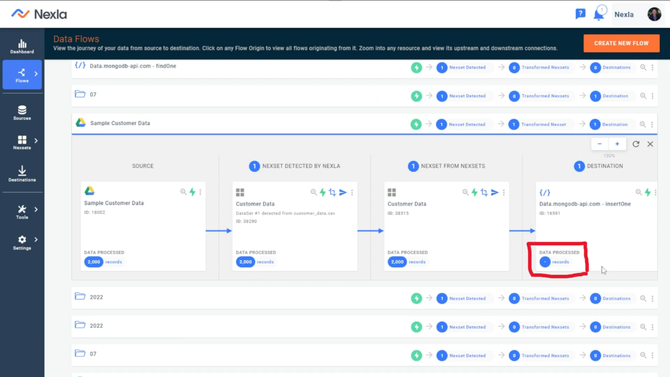Viewport: 670px width, 377px height.
Task: Zoom into the Sample Customer Data source card
Action: tap(183, 192)
